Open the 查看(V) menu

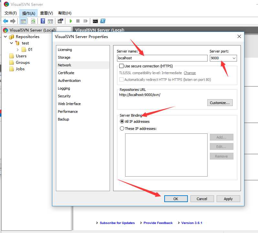tap(47, 13)
